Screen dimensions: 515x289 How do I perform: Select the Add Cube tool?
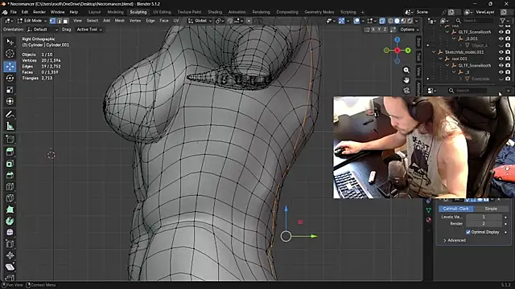pyautogui.click(x=10, y=139)
